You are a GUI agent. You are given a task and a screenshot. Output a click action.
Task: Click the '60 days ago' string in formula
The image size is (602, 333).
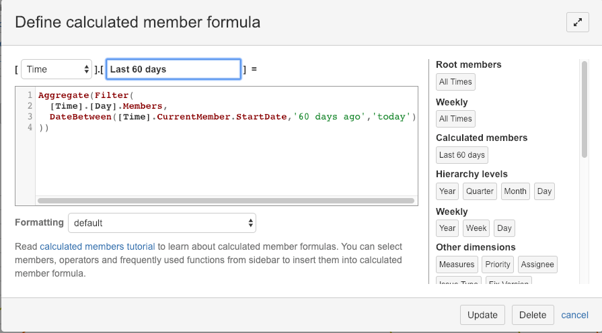pos(329,117)
